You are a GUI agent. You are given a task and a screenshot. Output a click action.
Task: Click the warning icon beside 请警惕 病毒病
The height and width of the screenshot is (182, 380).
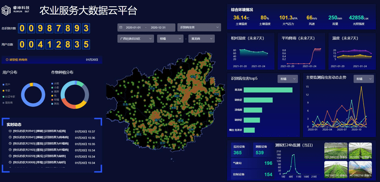click(x=7, y=59)
